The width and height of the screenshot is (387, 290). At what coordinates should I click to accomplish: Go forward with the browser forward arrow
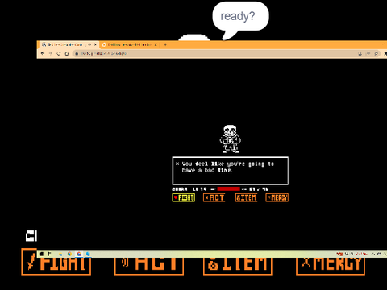(x=51, y=54)
